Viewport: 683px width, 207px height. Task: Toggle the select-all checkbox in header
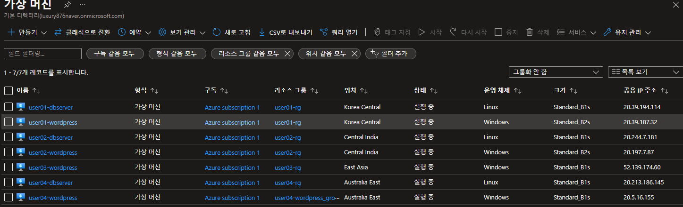8,90
